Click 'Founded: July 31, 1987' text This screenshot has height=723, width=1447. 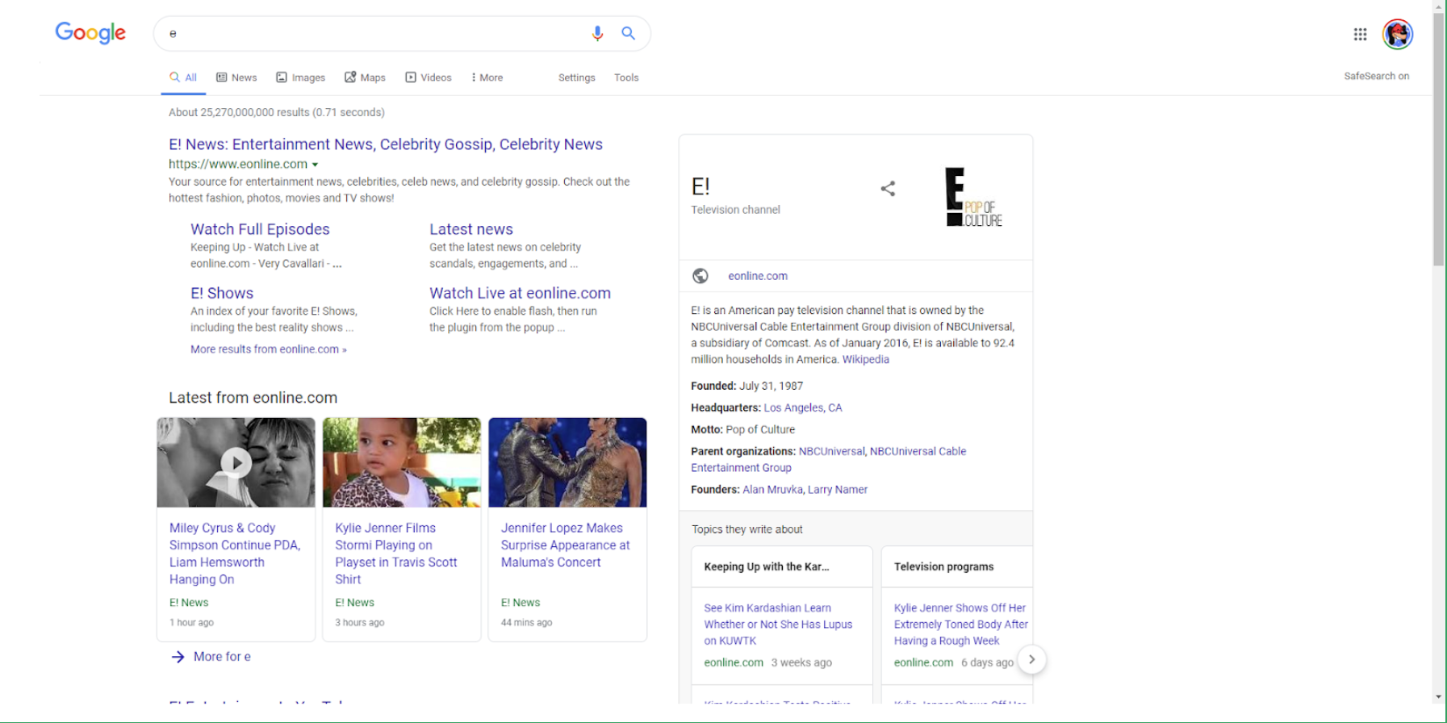[747, 386]
